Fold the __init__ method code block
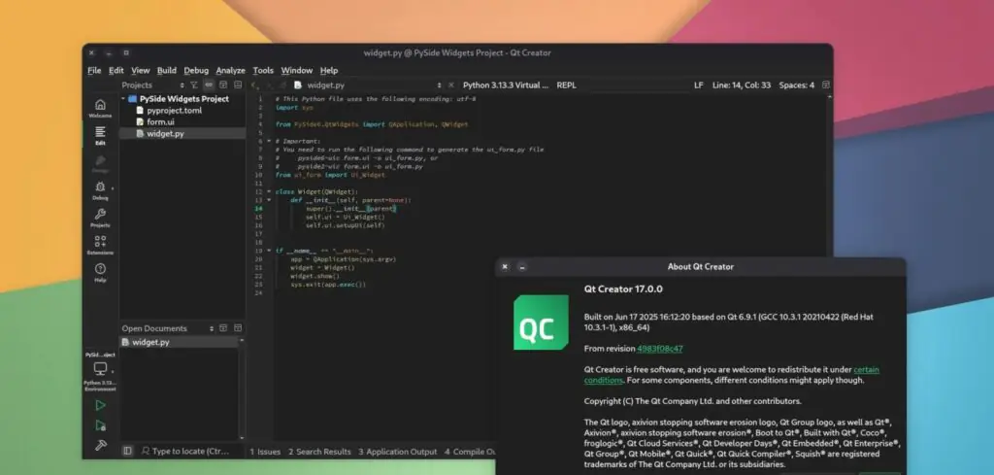 coord(269,200)
